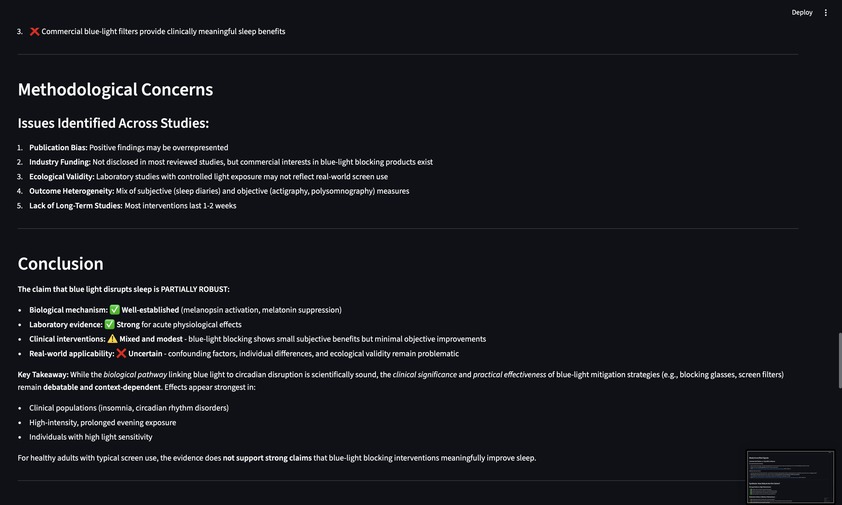Click the Industry Funding list item
Viewport: 842px width, 505px height.
[x=231, y=162]
